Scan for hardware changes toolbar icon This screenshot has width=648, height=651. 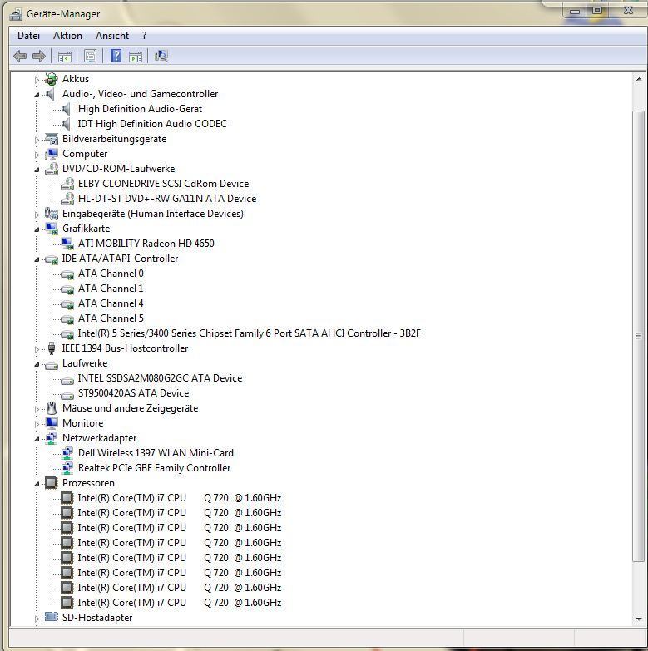click(x=161, y=56)
